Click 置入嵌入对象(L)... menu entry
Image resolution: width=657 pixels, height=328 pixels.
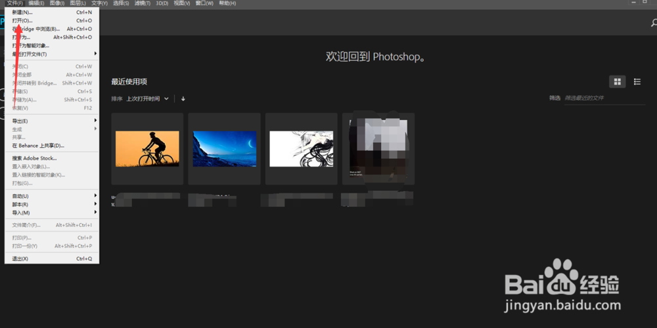coord(52,167)
